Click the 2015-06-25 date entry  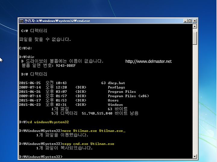click(x=30, y=83)
